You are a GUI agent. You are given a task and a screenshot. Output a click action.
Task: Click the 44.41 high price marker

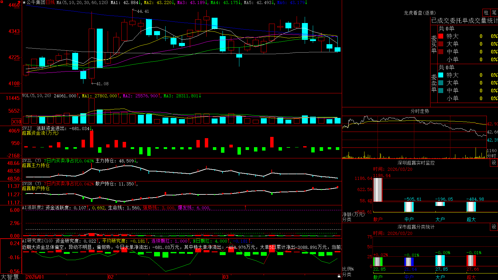[x=143, y=11]
